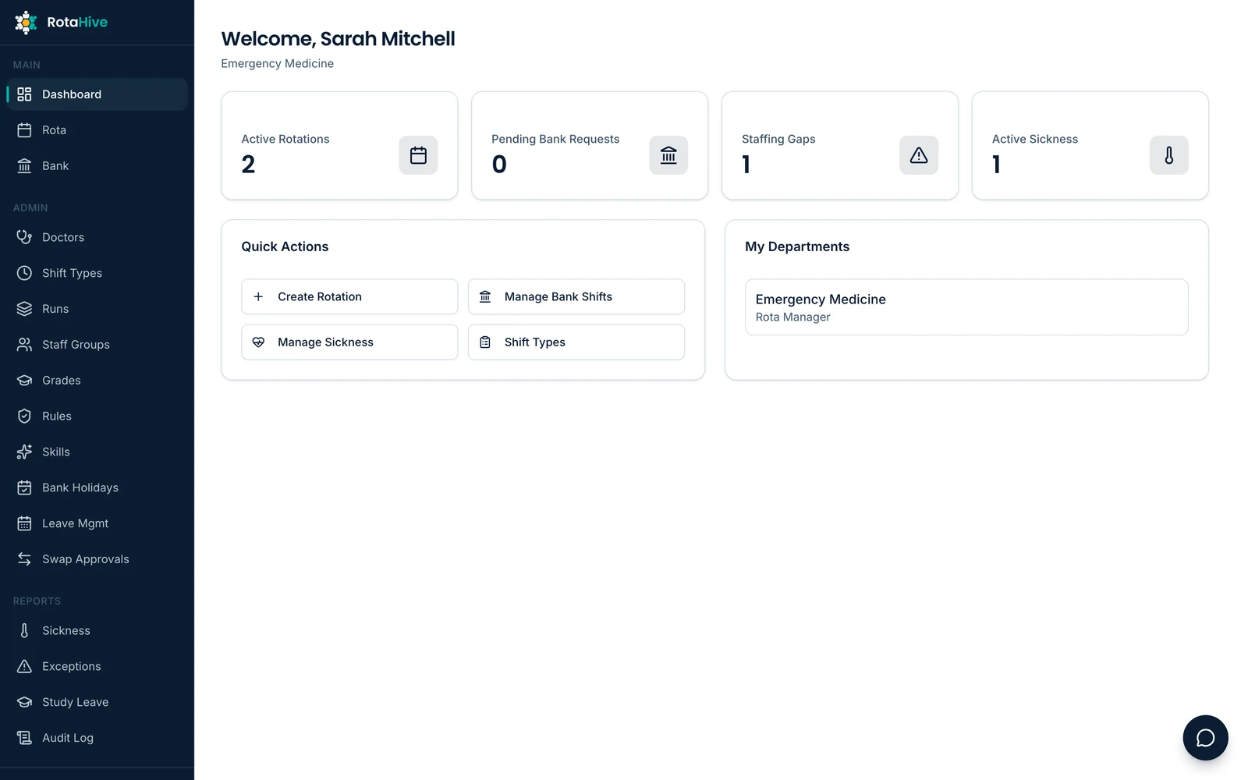Click the bank icon in Pending Bank Requests card
This screenshot has width=1248, height=780.
(x=668, y=155)
